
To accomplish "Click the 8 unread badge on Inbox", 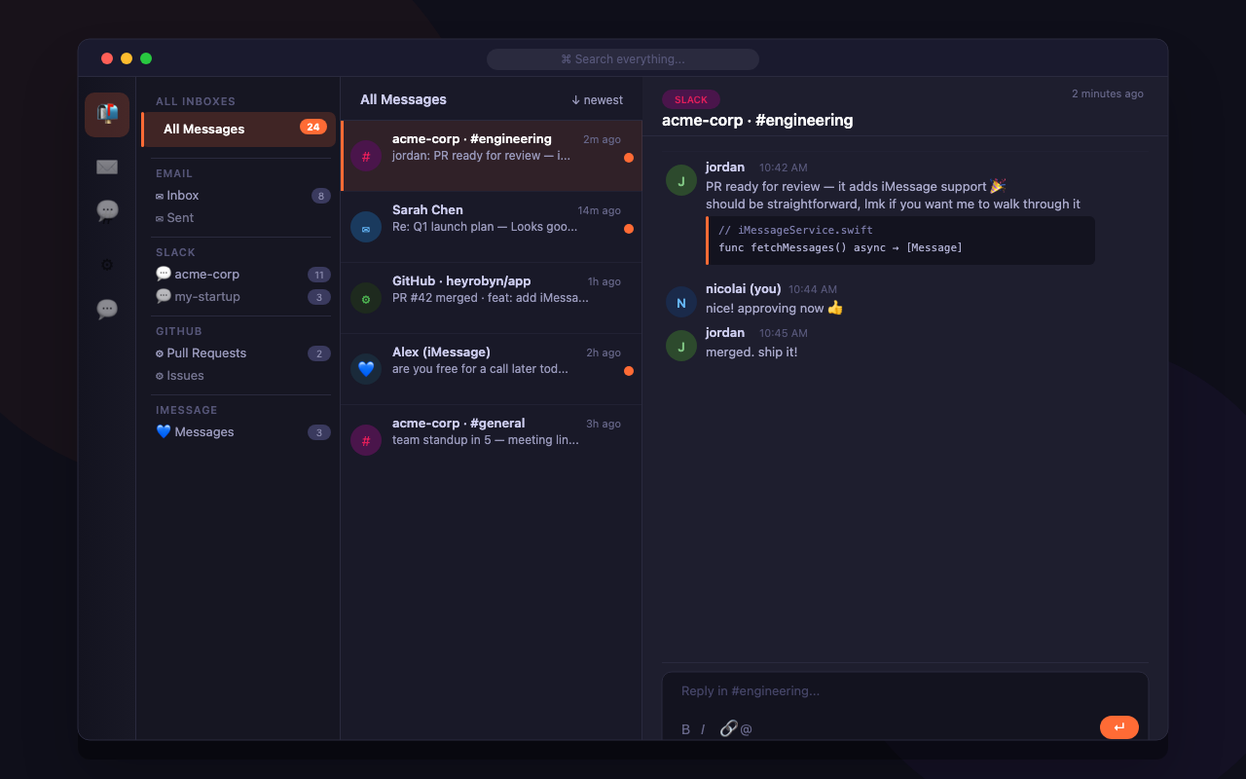I will [321, 196].
